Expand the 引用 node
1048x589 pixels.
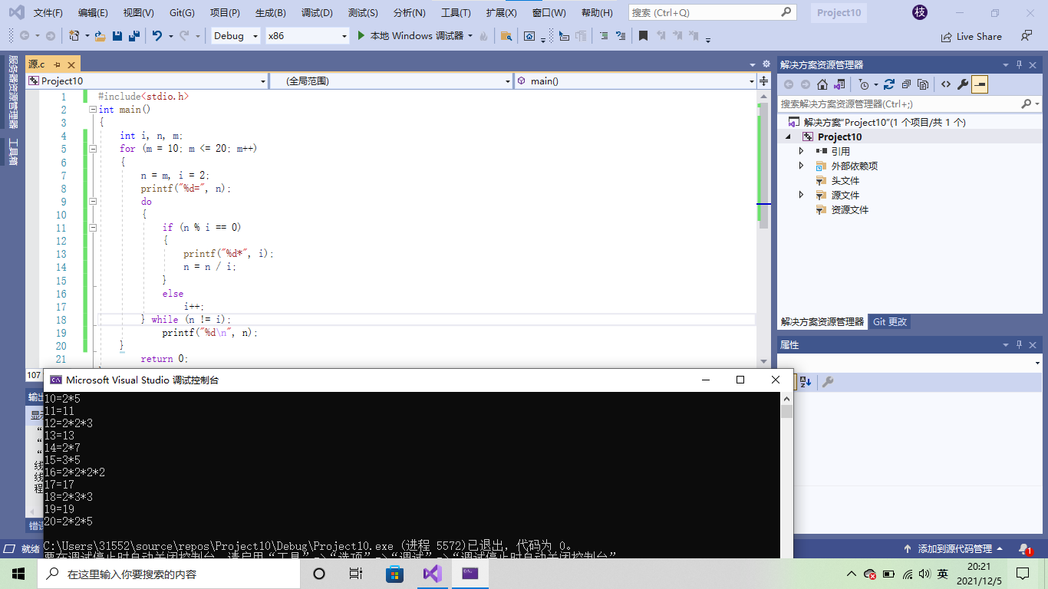tap(802, 151)
